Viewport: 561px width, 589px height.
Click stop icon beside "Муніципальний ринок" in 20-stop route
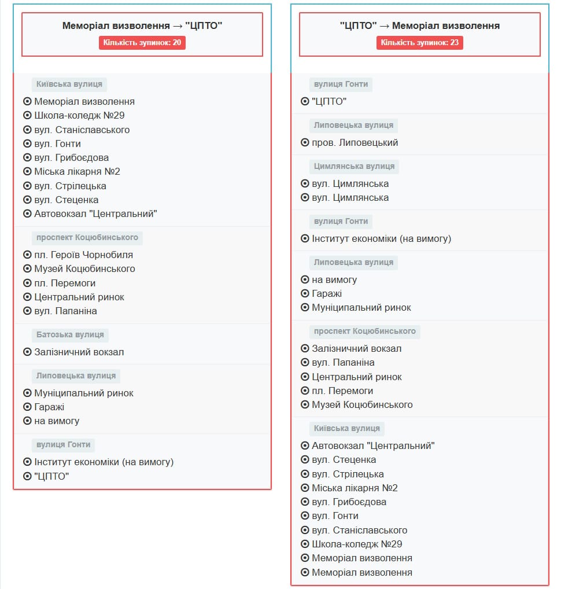point(27,393)
